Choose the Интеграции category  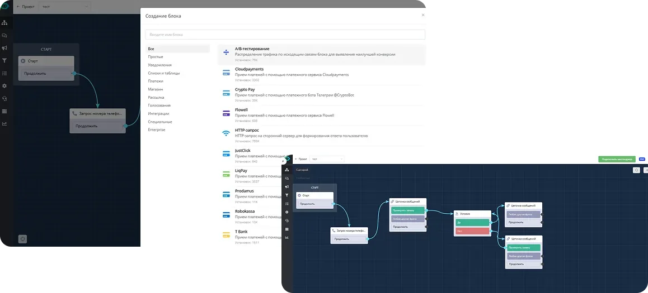(x=158, y=114)
